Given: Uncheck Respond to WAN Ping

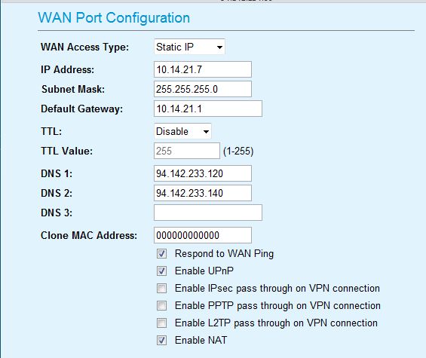Looking at the screenshot, I should pyautogui.click(x=161, y=254).
